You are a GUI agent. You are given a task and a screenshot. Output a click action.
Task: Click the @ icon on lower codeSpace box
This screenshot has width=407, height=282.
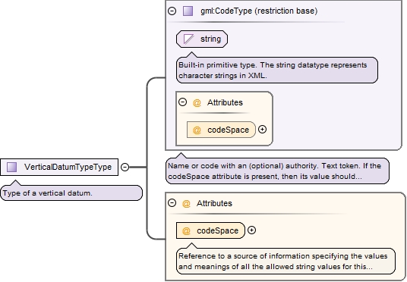tap(186, 230)
